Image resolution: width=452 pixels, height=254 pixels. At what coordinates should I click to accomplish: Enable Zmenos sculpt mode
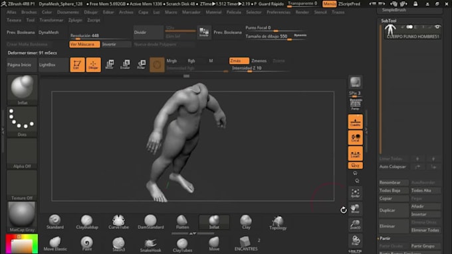[x=259, y=61]
